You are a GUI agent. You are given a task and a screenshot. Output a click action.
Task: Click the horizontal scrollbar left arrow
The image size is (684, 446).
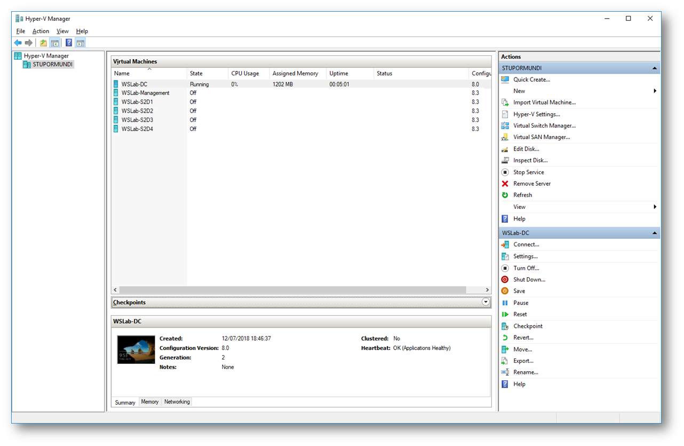[116, 290]
